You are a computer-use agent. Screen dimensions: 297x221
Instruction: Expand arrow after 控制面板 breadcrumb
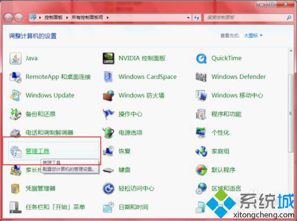click(x=67, y=18)
